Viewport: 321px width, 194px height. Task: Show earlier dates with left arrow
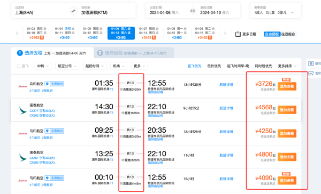click(x=17, y=33)
